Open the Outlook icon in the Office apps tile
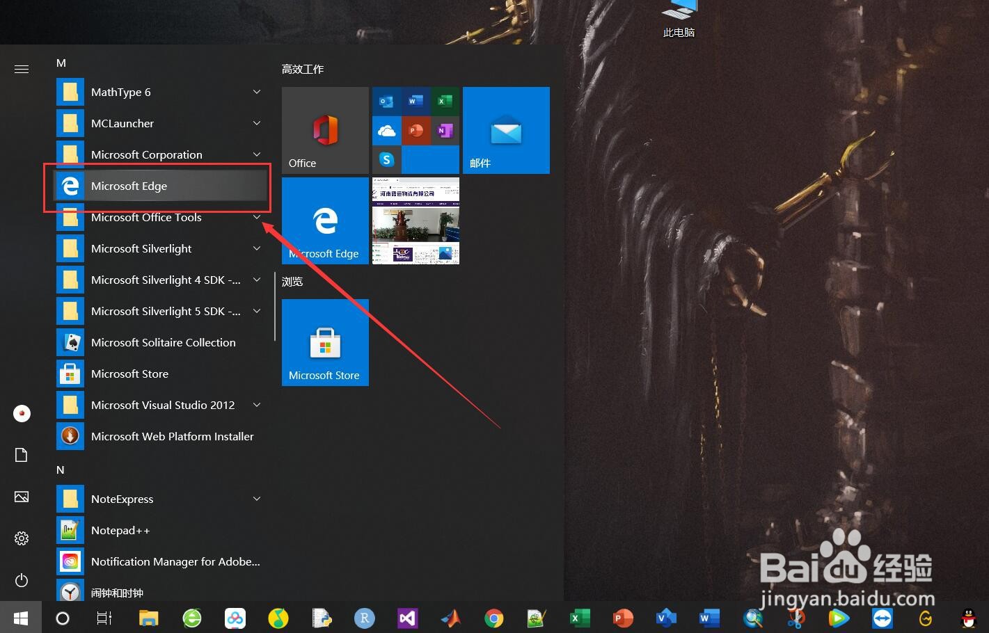 [x=386, y=101]
